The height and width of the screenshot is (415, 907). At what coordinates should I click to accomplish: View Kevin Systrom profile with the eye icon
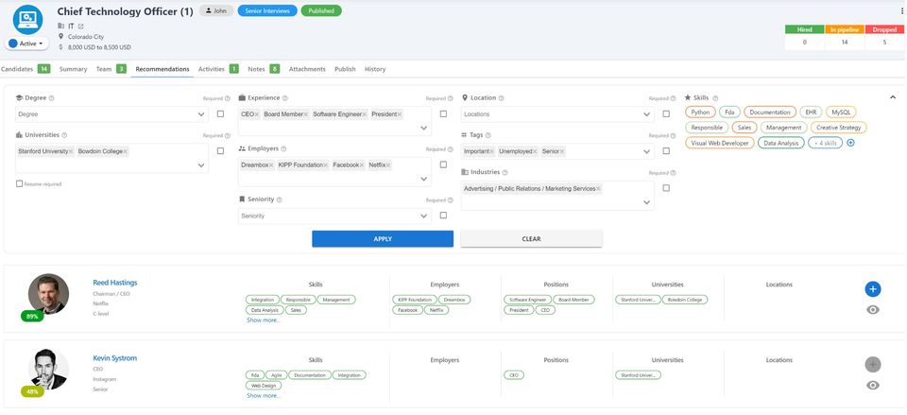pyautogui.click(x=873, y=386)
